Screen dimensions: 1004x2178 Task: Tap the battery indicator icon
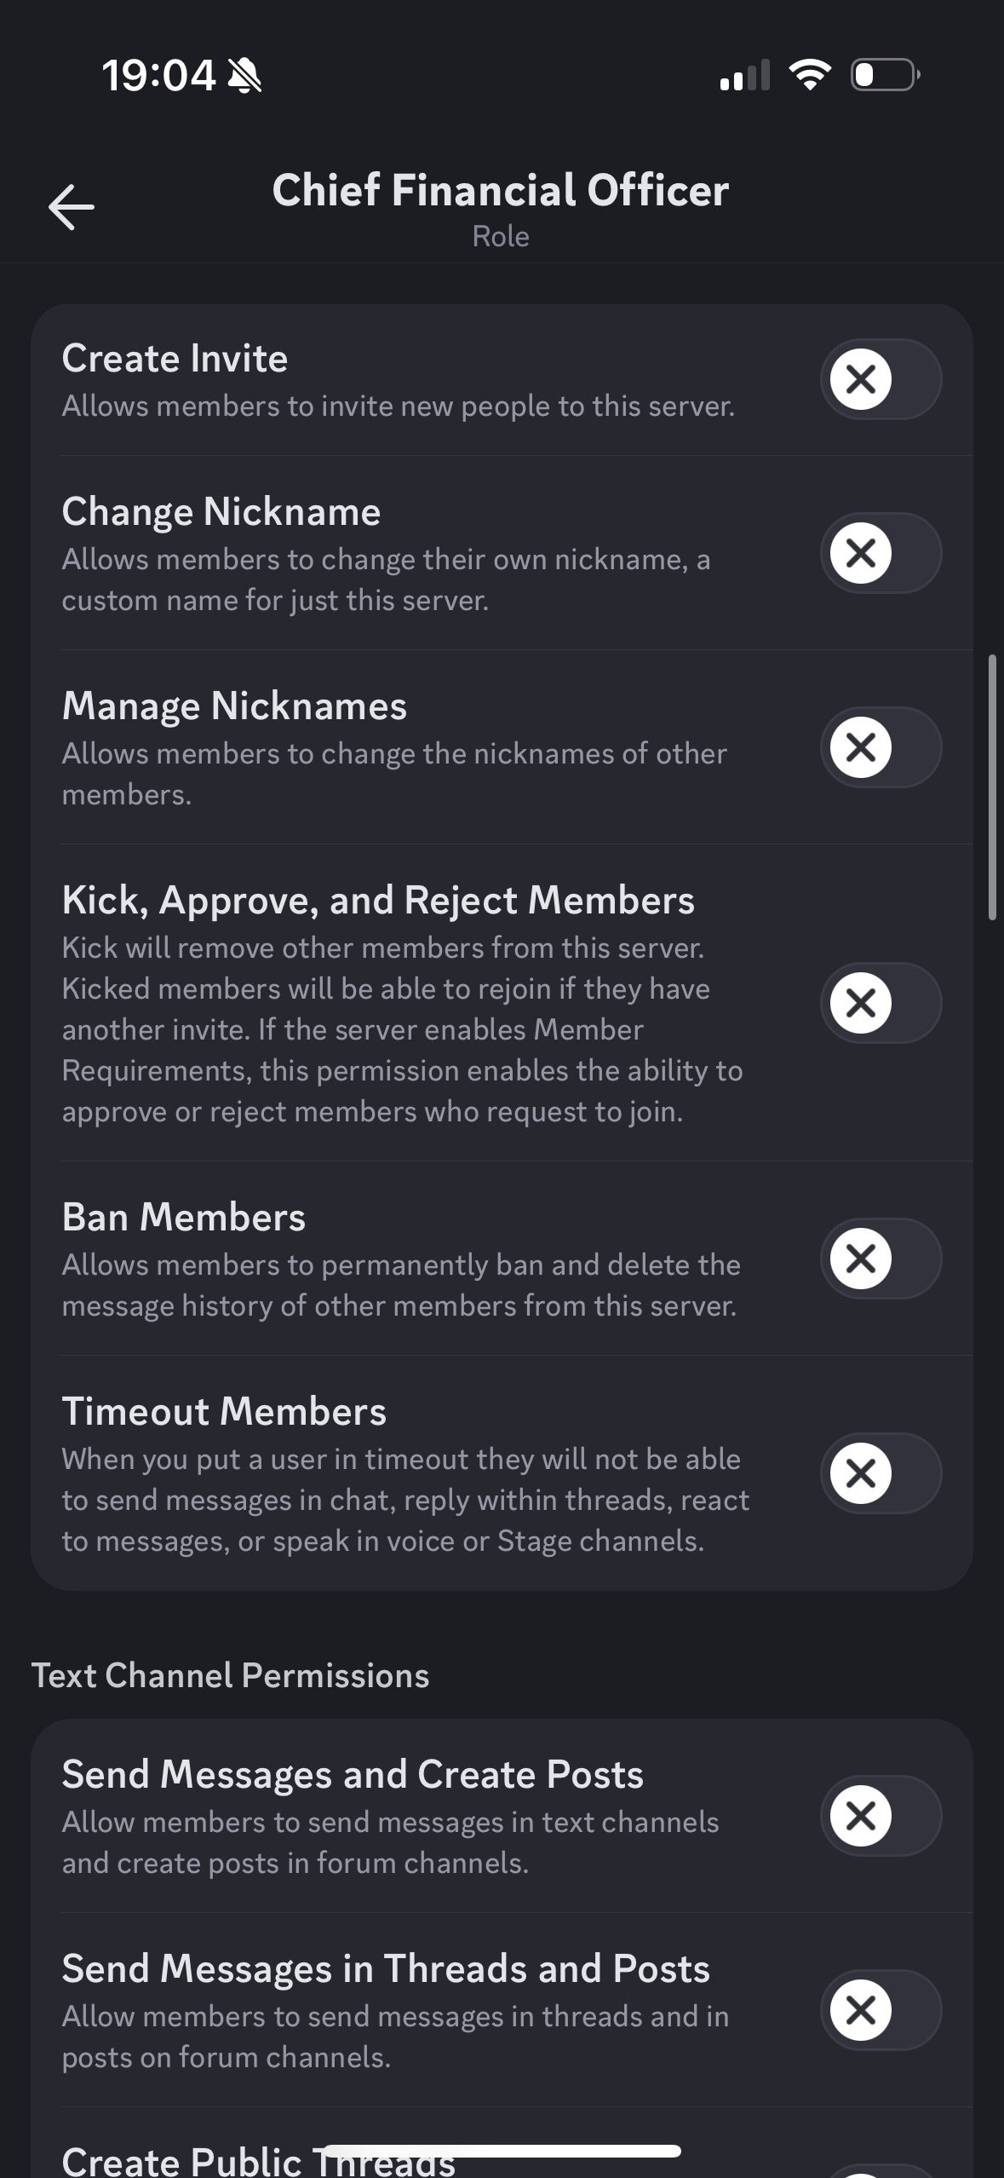point(885,75)
